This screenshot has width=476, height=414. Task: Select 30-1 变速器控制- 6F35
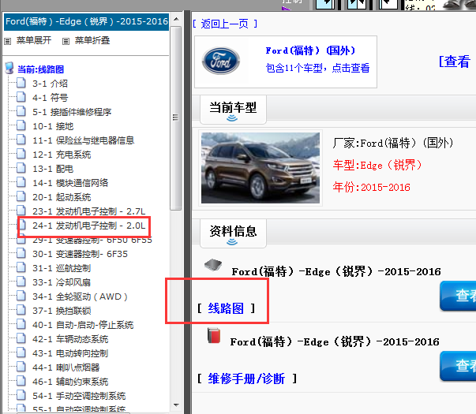[x=81, y=254]
